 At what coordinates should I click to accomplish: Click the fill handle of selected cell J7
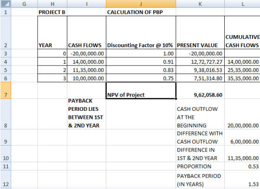pyautogui.click(x=176, y=98)
